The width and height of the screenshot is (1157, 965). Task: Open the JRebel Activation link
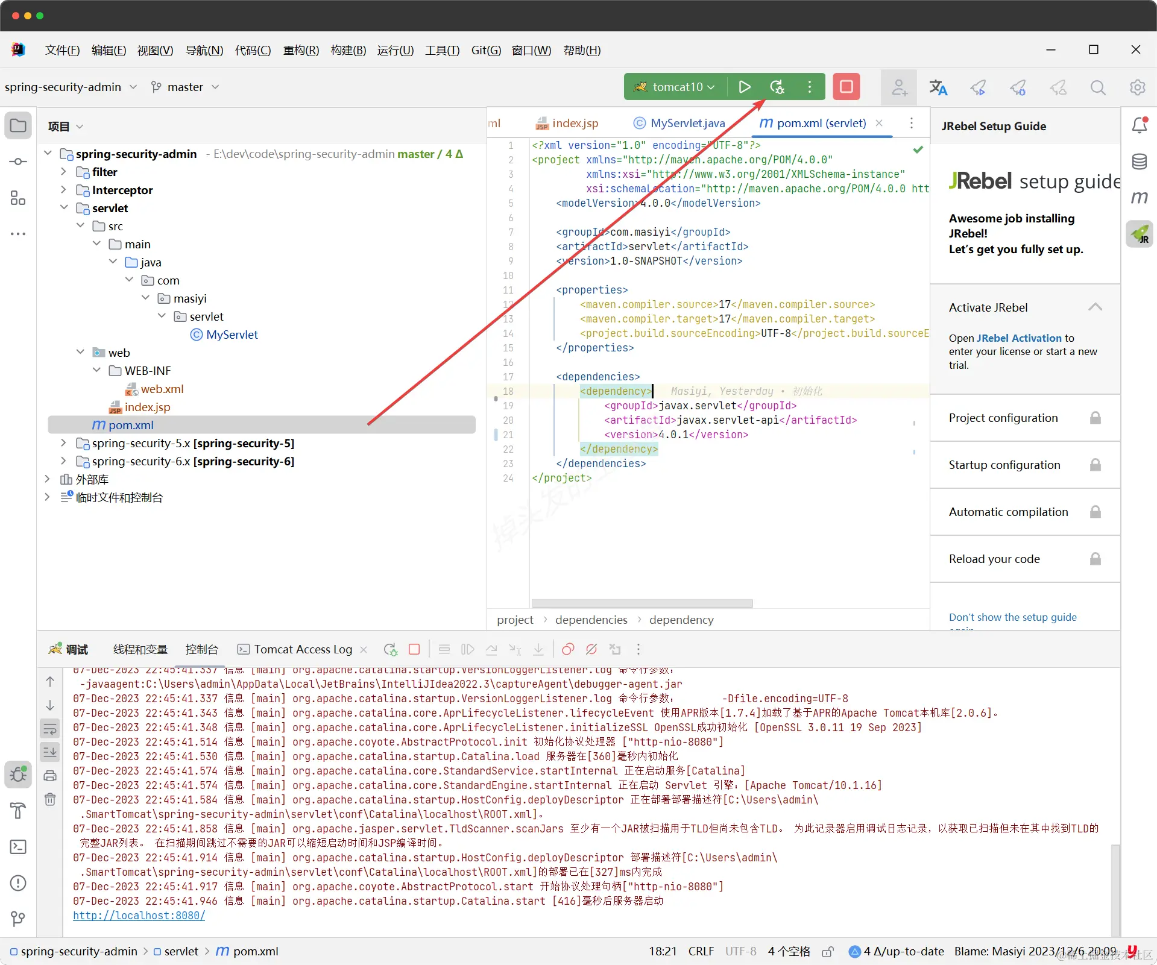point(1019,338)
